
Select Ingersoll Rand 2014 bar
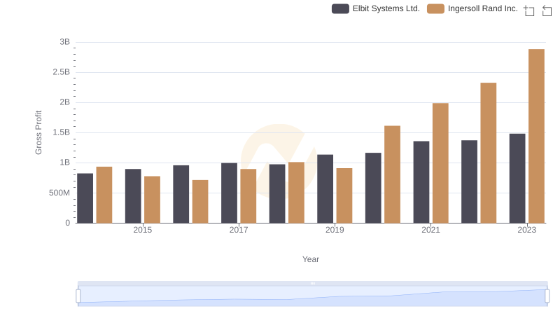[104, 195]
